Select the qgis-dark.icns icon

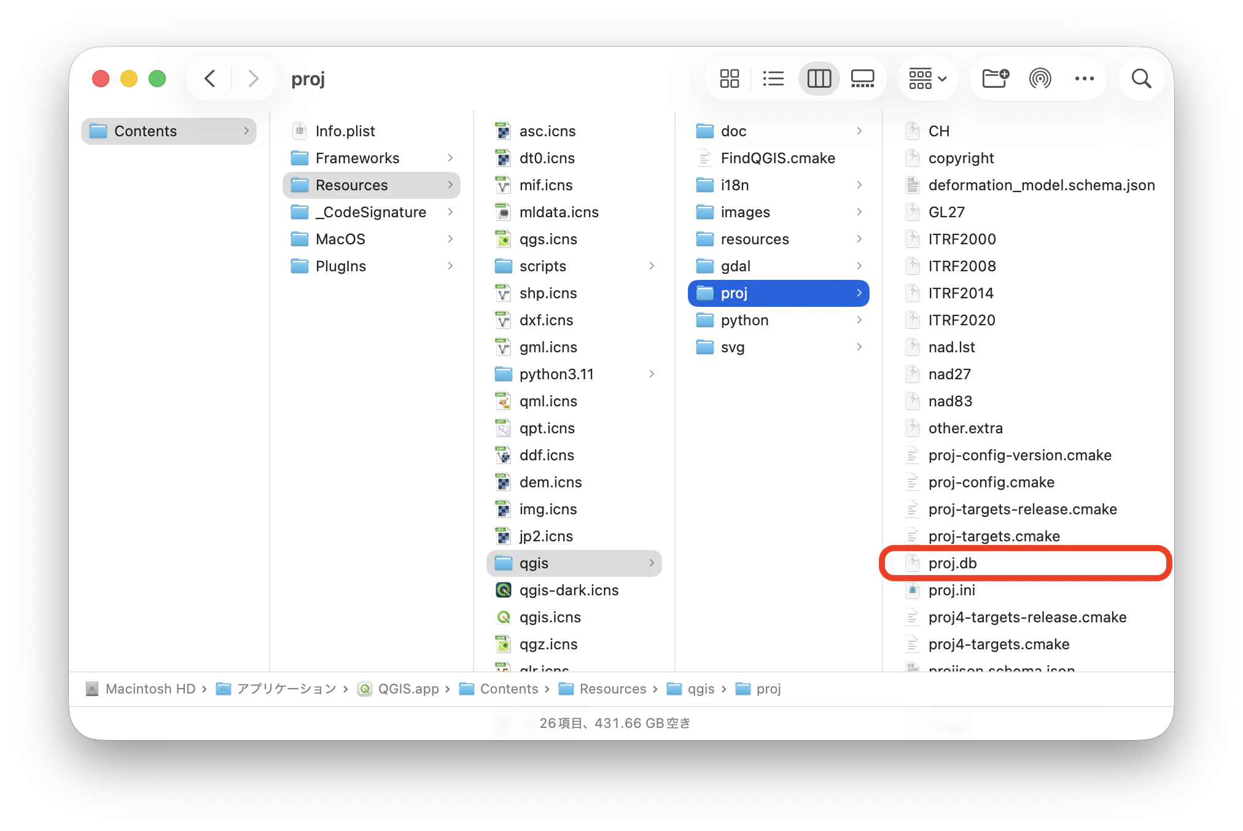[504, 590]
